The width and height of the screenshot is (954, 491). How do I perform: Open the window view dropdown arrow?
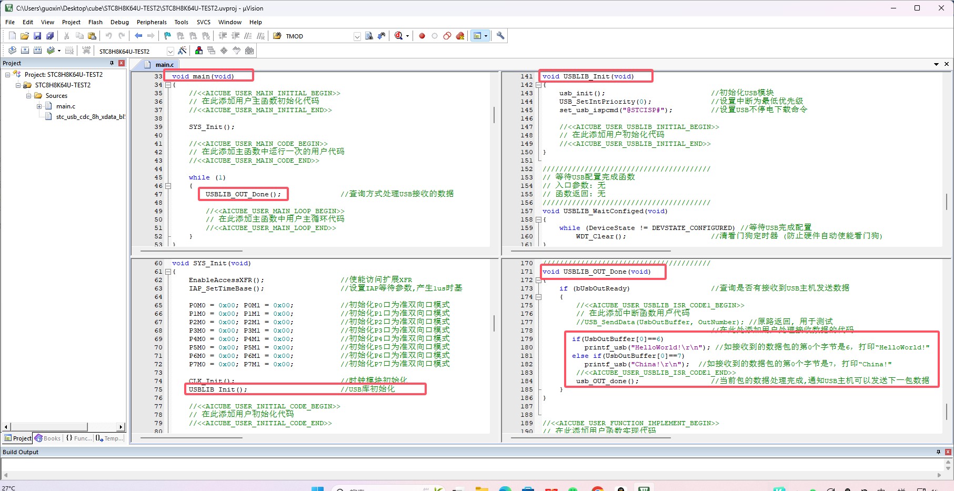tap(486, 36)
